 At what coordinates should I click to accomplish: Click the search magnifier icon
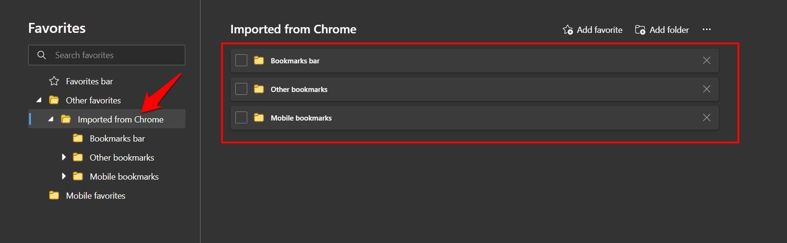(42, 55)
